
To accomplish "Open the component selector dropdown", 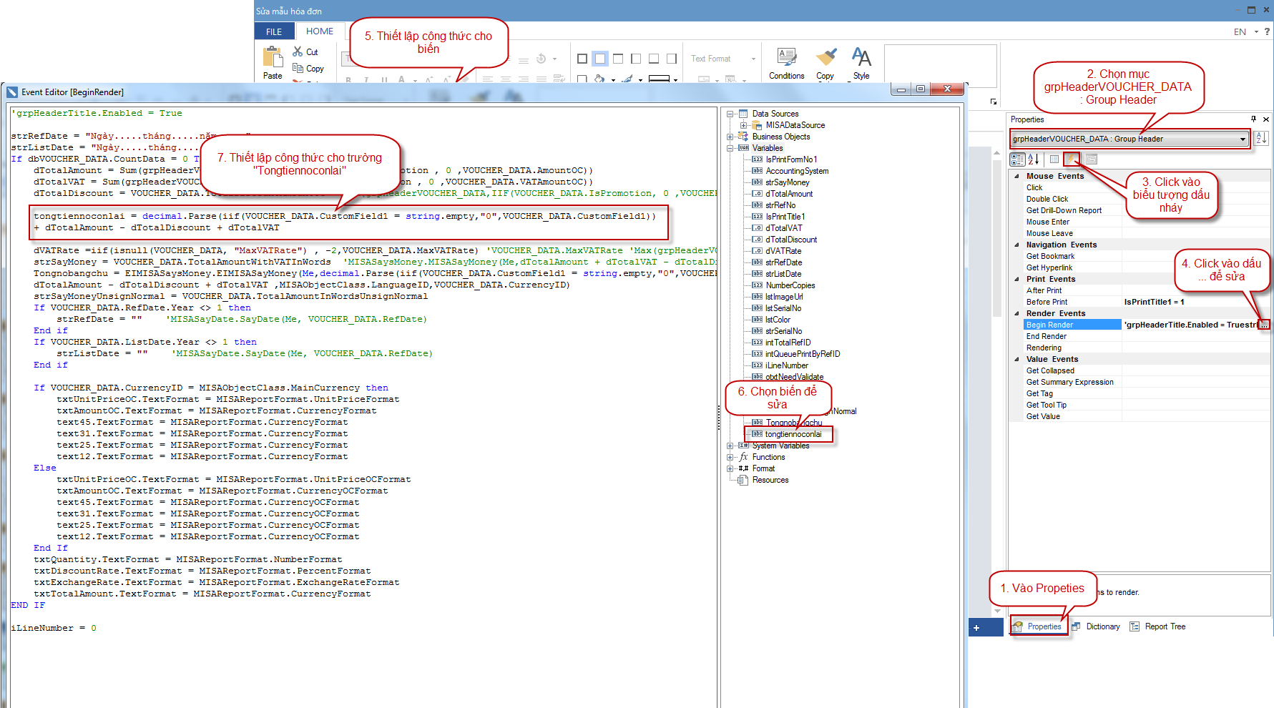I will [1243, 139].
